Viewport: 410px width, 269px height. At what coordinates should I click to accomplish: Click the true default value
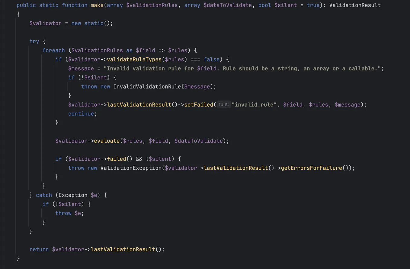(x=313, y=5)
